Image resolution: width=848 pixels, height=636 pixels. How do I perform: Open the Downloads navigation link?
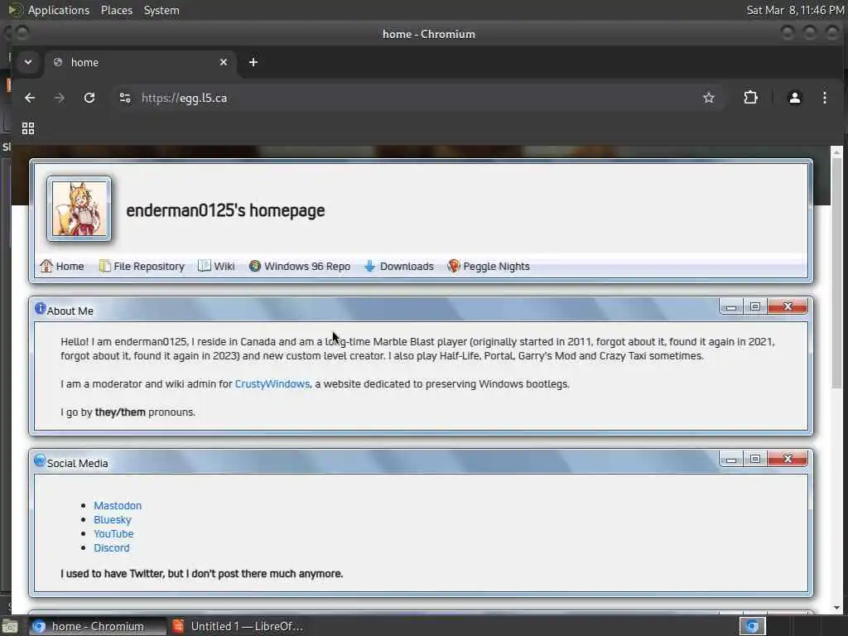tap(407, 267)
